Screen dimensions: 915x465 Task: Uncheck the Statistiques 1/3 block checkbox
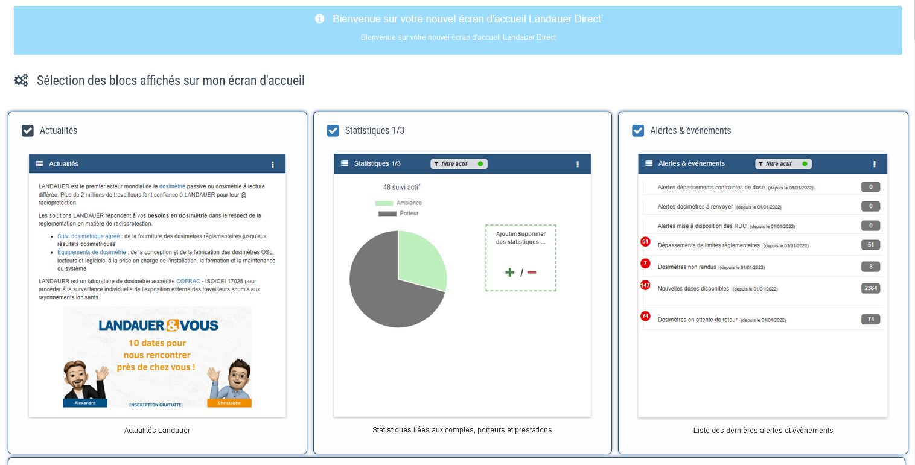(333, 131)
